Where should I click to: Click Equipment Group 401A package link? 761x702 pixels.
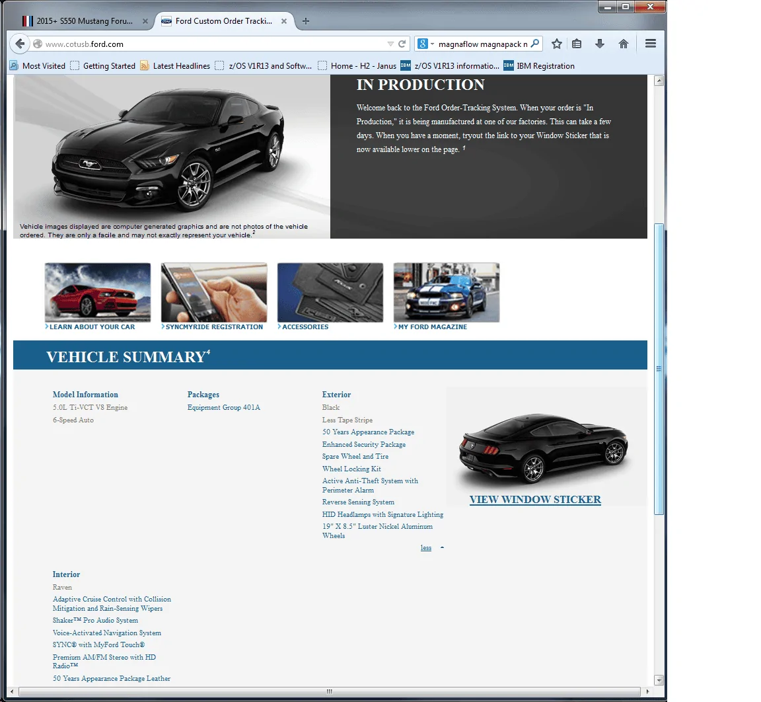click(224, 407)
